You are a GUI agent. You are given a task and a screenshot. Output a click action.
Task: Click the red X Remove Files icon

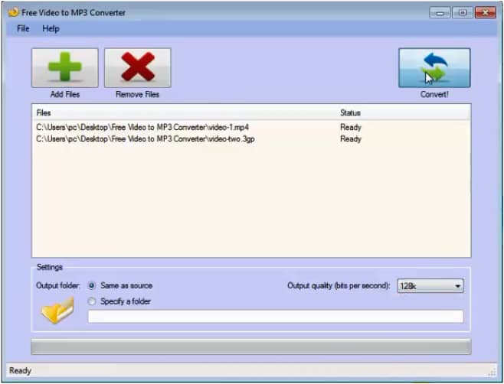tap(137, 67)
